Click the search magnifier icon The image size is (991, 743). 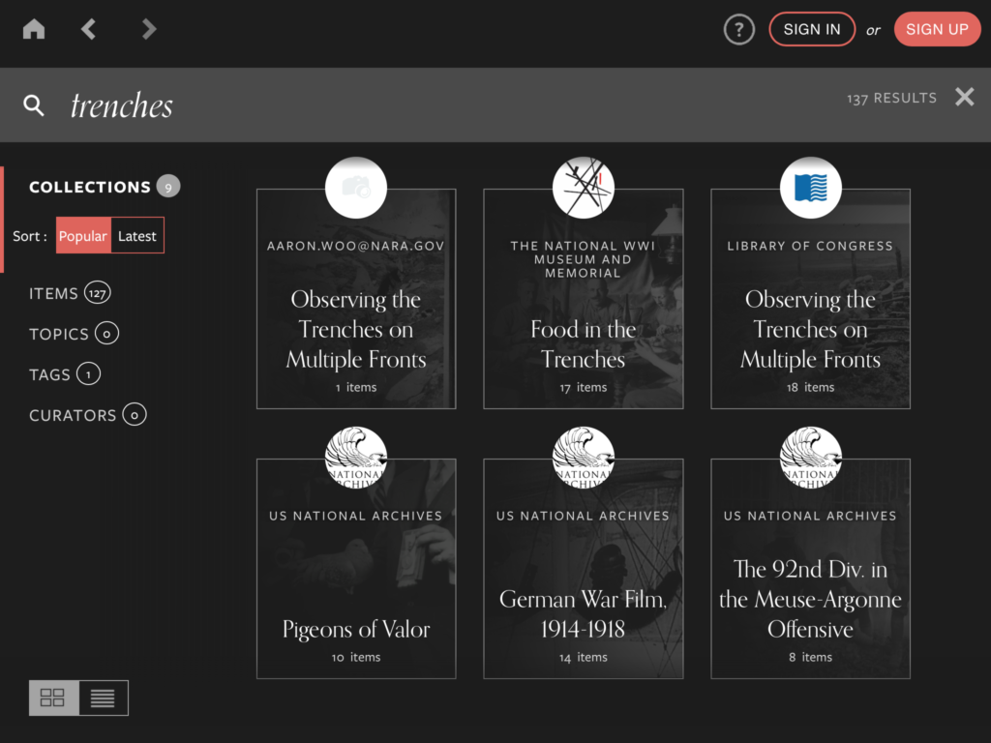coord(34,104)
